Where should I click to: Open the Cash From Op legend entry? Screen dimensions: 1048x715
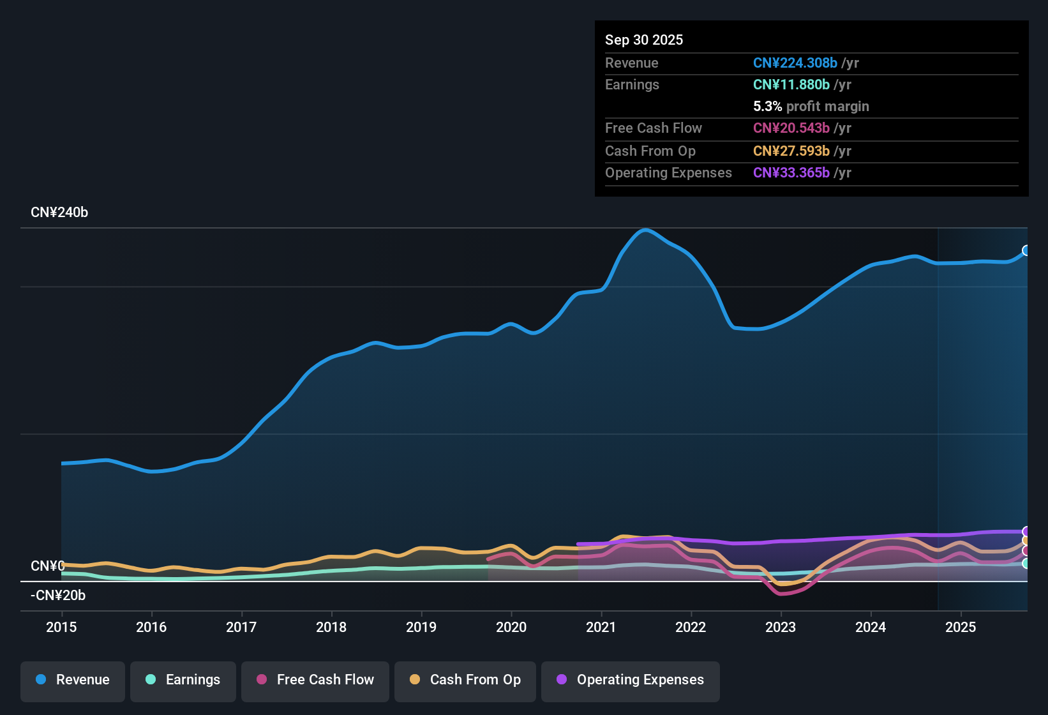tap(465, 680)
